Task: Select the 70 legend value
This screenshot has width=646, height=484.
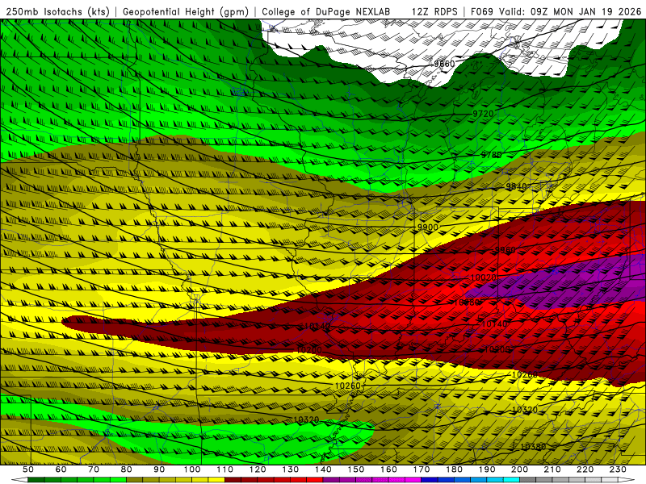Action: coord(94,469)
